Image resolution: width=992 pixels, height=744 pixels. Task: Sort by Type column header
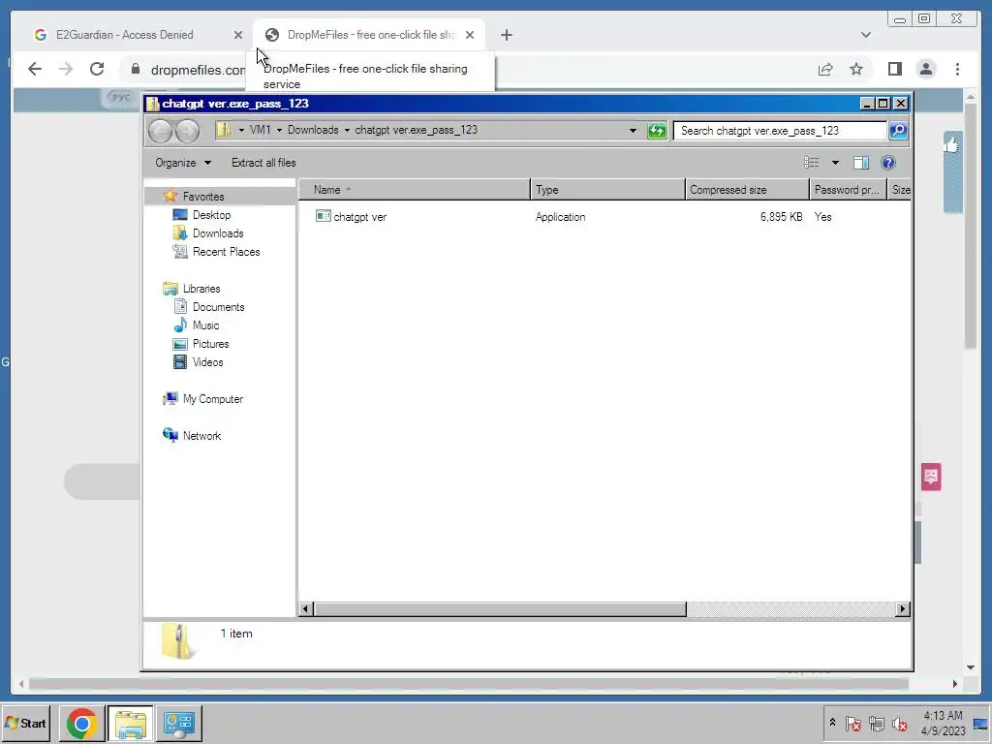click(x=608, y=190)
